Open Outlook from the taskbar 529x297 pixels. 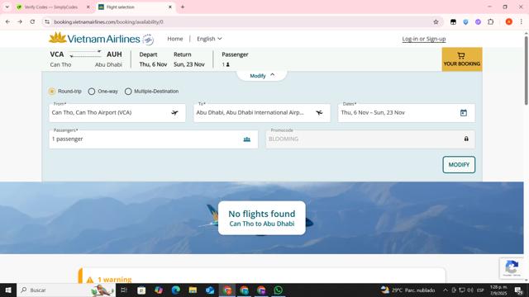(210, 290)
